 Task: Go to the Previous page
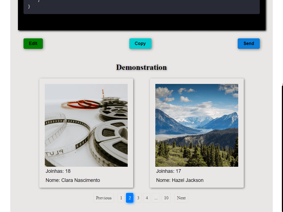click(103, 198)
